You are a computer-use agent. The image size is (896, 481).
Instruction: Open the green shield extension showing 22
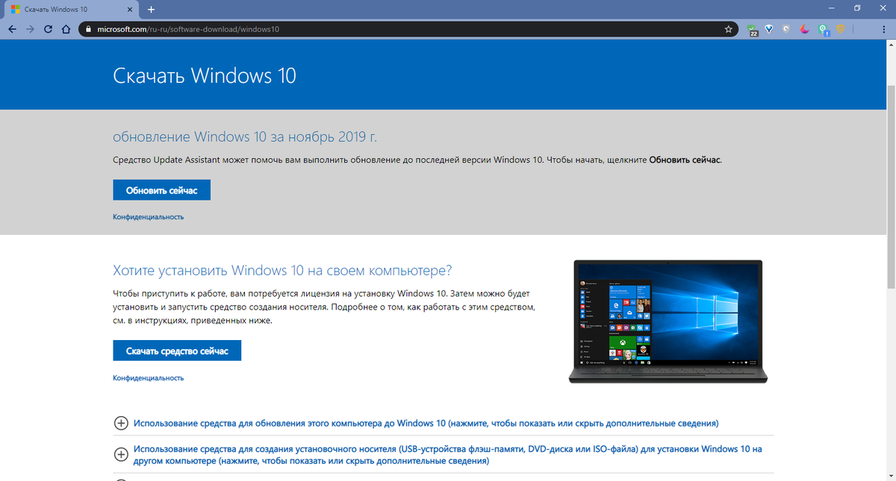[753, 30]
